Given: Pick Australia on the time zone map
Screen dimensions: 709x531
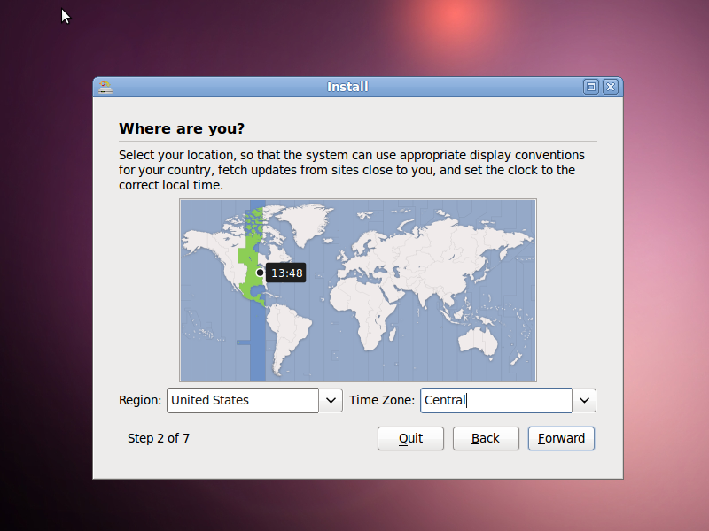Looking at the screenshot, I should coord(483,336).
